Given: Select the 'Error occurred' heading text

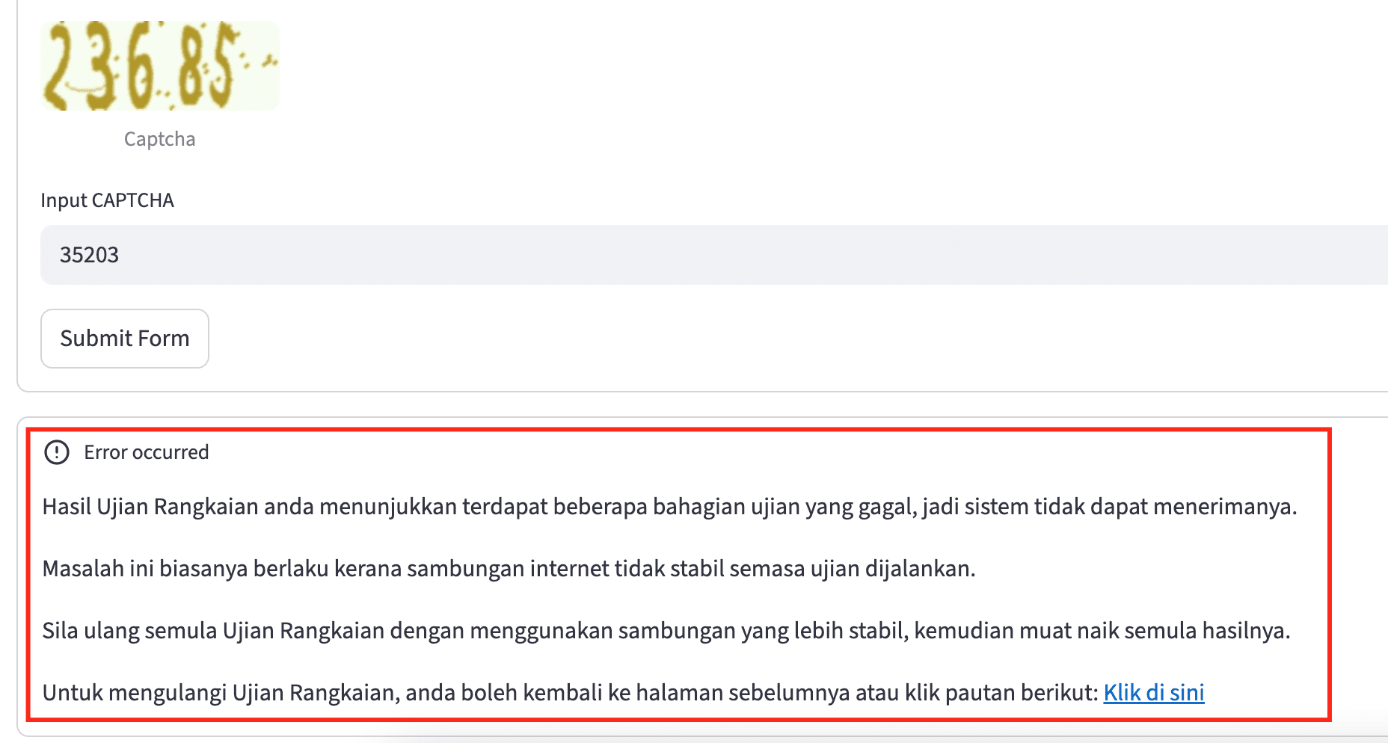Looking at the screenshot, I should [147, 452].
